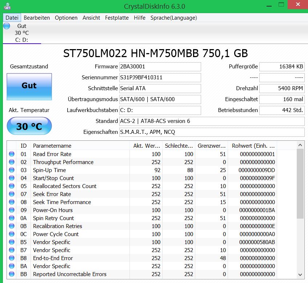
Task: Open the Bearbeiten menu
Action: click(x=37, y=18)
